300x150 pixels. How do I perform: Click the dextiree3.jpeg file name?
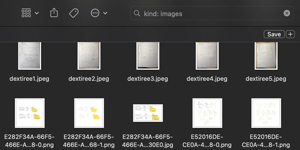click(148, 79)
